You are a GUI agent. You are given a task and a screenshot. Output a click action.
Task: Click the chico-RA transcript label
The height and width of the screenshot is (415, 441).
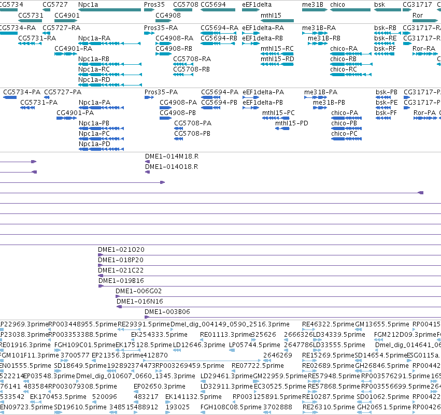344,48
